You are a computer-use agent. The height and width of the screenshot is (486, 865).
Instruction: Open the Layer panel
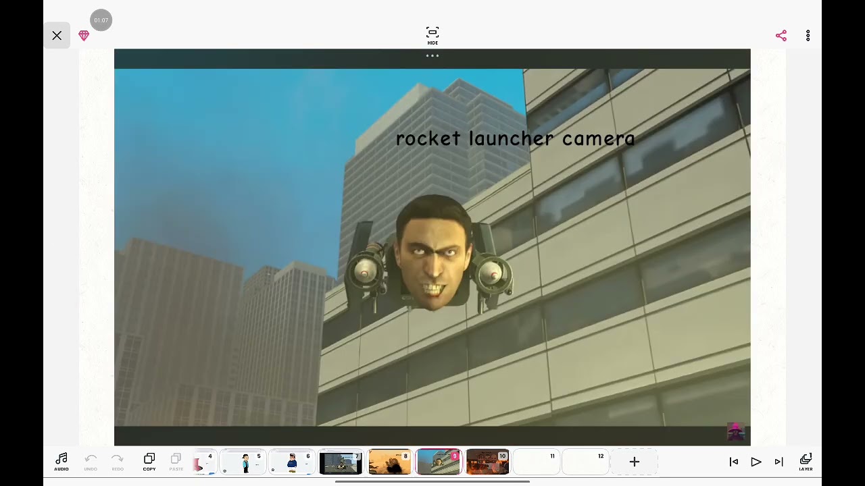806,462
